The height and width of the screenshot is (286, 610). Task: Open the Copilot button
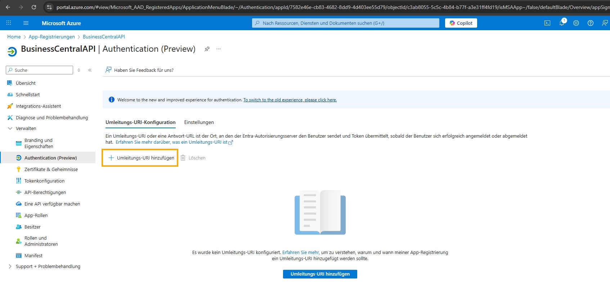pyautogui.click(x=461, y=23)
